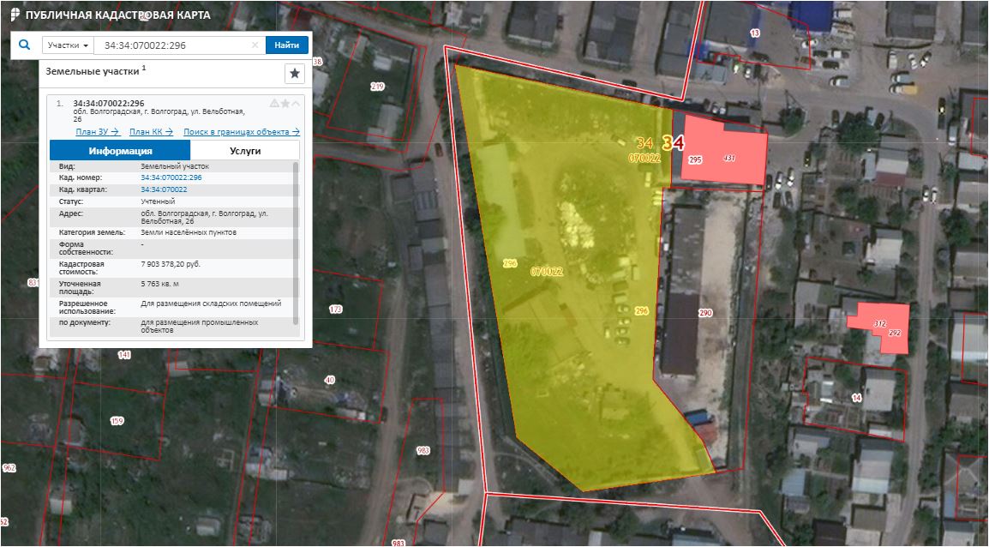The width and height of the screenshot is (989, 547).
Task: Open cadastral number link 34:34:070022:296
Action: pyautogui.click(x=171, y=177)
